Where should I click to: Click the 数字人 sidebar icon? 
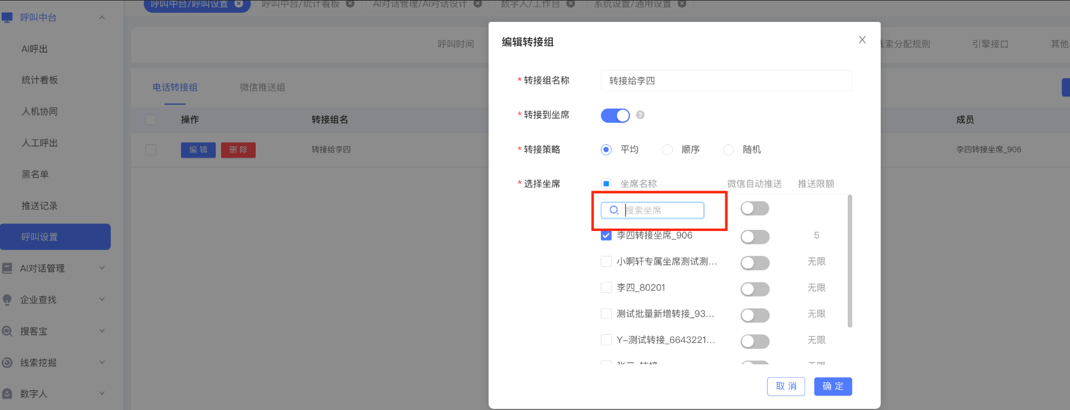click(x=8, y=394)
